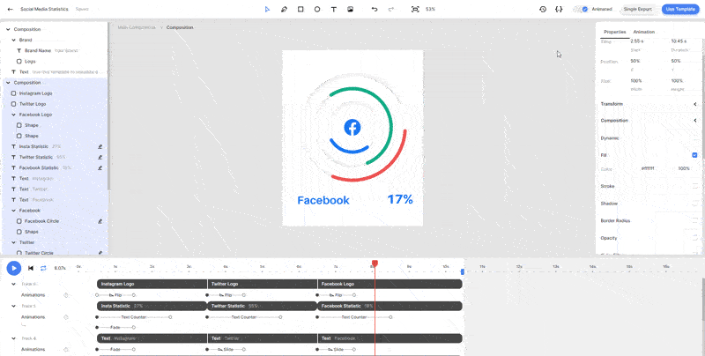
Task: Click dynamic icon on Insta Statistic layer
Action: click(100, 146)
